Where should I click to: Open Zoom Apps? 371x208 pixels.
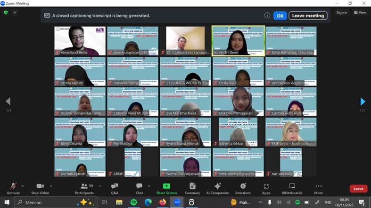266,187
